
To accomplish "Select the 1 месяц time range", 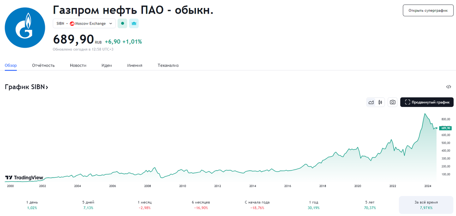I will click(144, 205).
